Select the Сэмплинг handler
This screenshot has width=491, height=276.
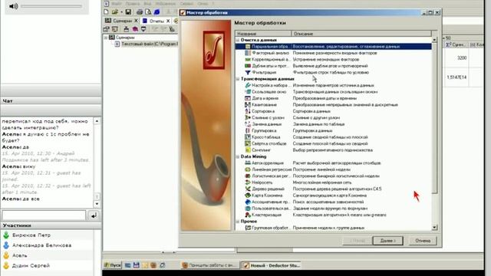(x=333, y=150)
